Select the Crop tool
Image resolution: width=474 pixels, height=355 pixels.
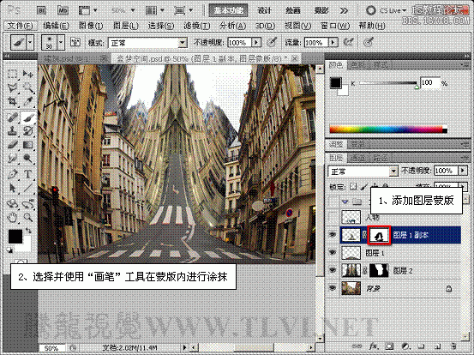(x=12, y=101)
